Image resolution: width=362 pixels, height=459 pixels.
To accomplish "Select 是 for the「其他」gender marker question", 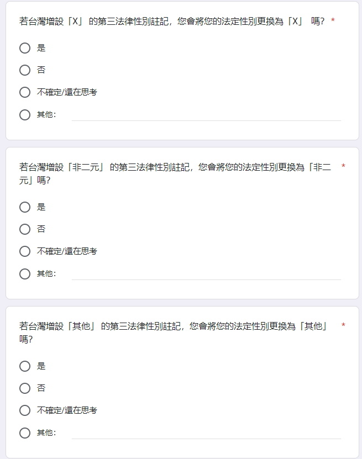I will (x=25, y=366).
